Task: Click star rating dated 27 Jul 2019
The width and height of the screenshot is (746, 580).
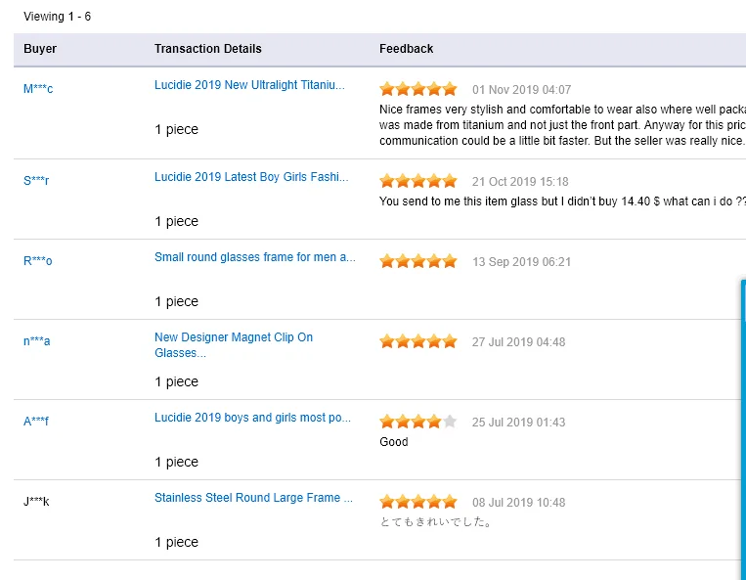Action: pyautogui.click(x=418, y=341)
